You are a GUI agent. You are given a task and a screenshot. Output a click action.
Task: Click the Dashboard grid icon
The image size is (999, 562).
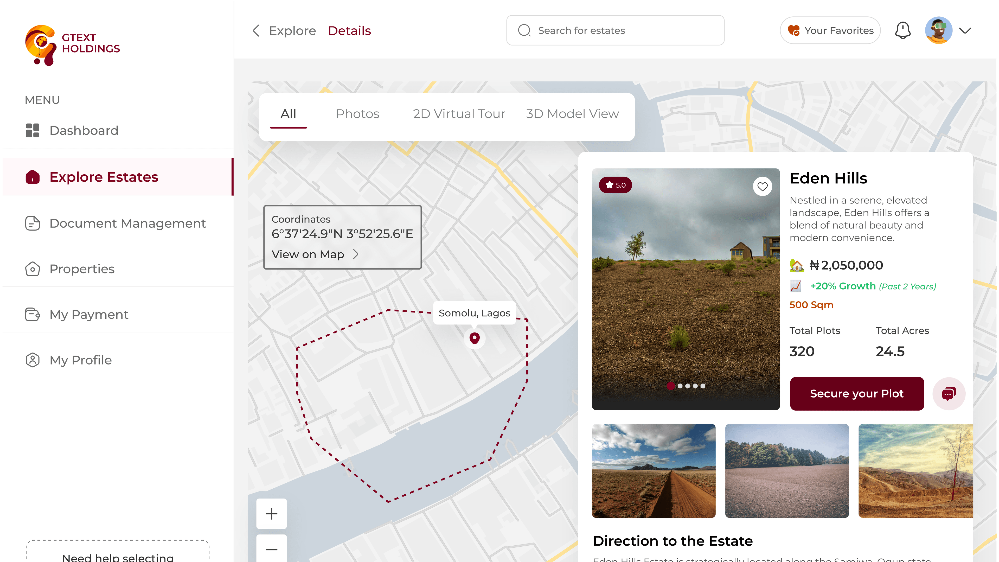coord(33,130)
